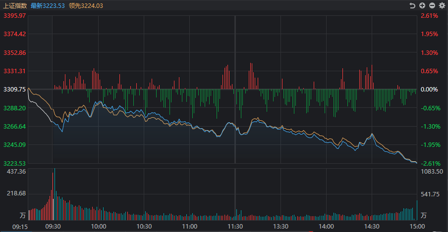Click the 2.61% top percentage label
448x232 pixels.
pyautogui.click(x=429, y=16)
